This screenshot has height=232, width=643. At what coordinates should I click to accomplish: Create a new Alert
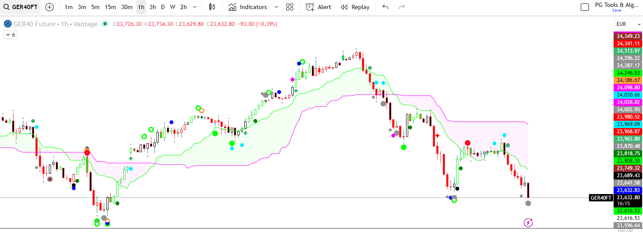[318, 7]
